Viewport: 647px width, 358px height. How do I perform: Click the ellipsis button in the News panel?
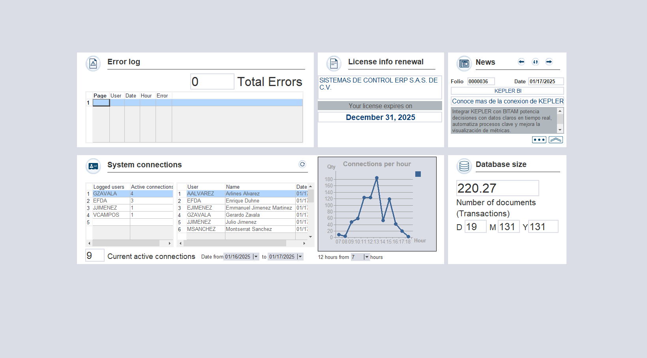pyautogui.click(x=539, y=139)
